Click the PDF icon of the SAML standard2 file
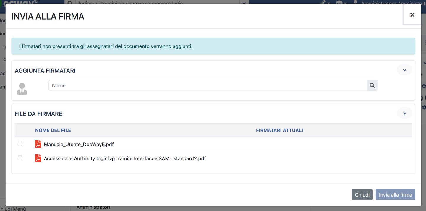Screen dimensions: 426x211 38,158
